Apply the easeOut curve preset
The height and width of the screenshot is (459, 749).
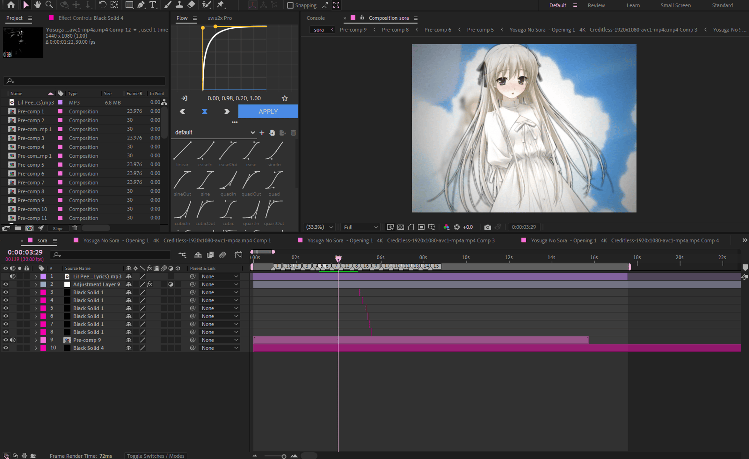click(x=228, y=154)
